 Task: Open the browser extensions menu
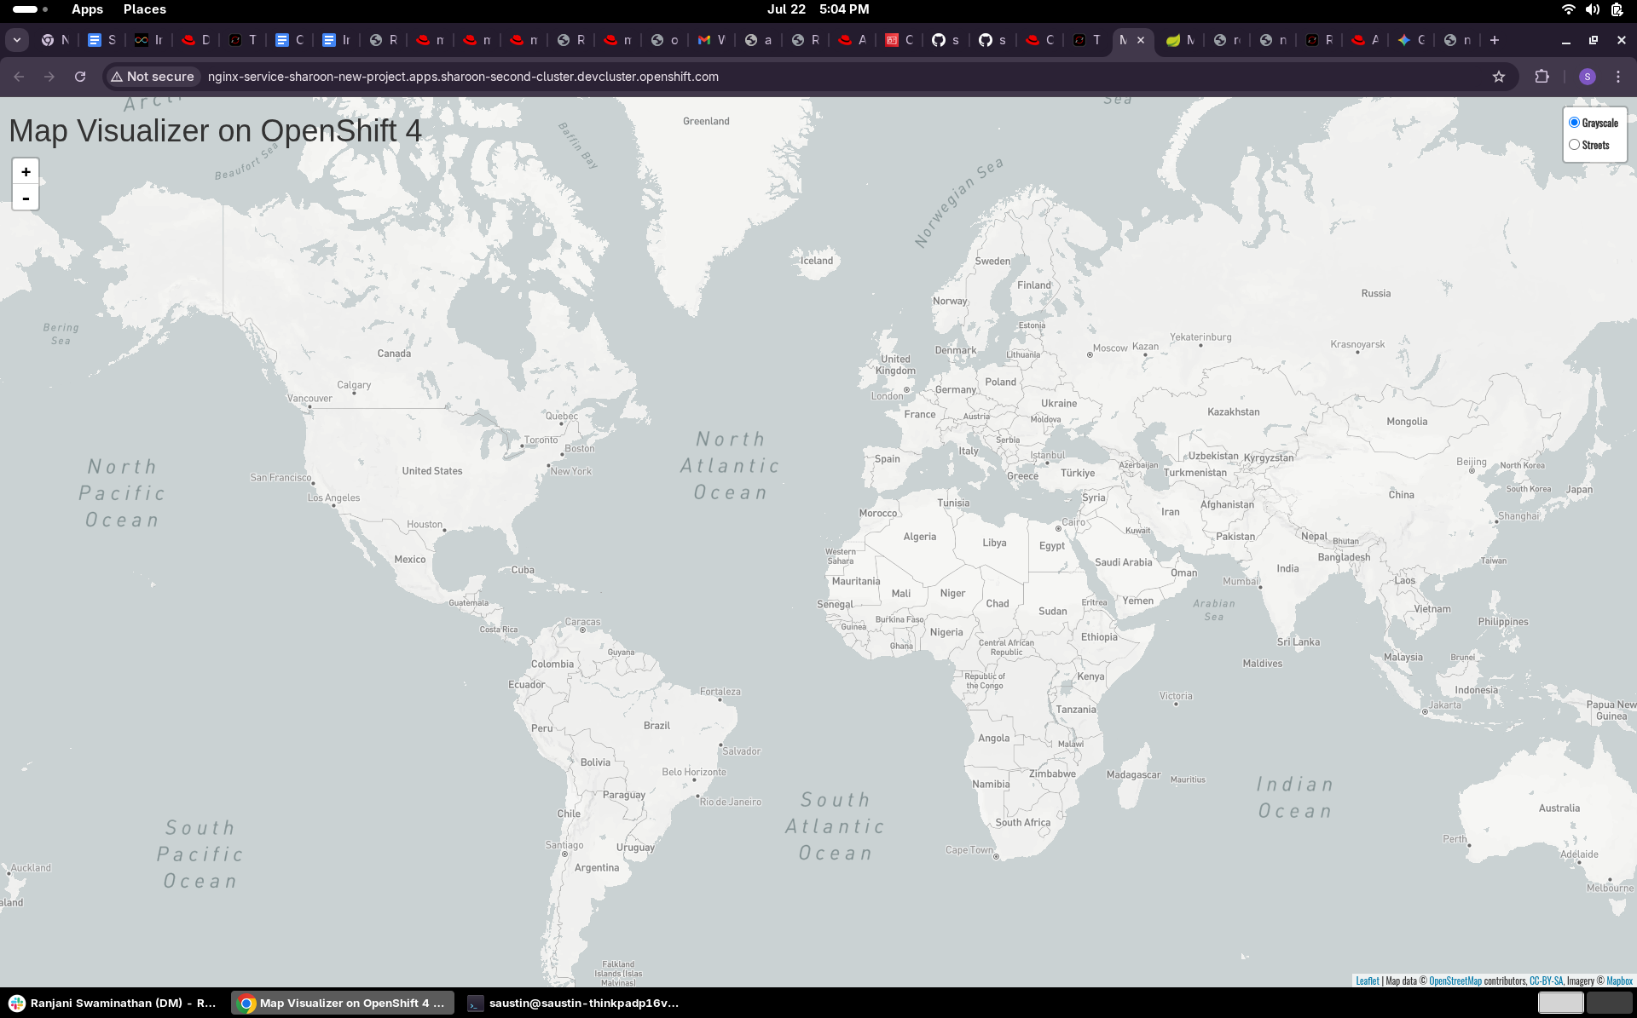coord(1542,77)
